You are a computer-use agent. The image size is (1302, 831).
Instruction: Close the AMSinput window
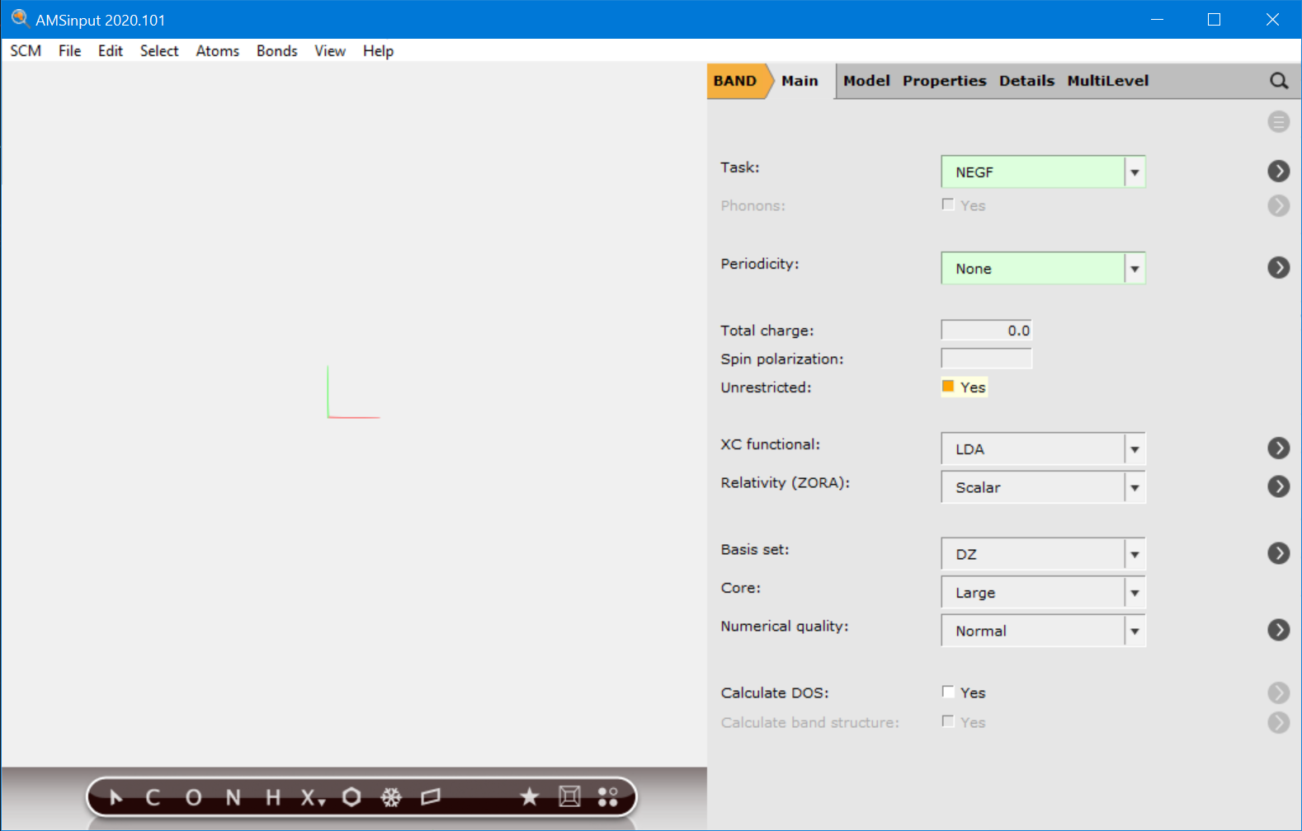click(1272, 19)
